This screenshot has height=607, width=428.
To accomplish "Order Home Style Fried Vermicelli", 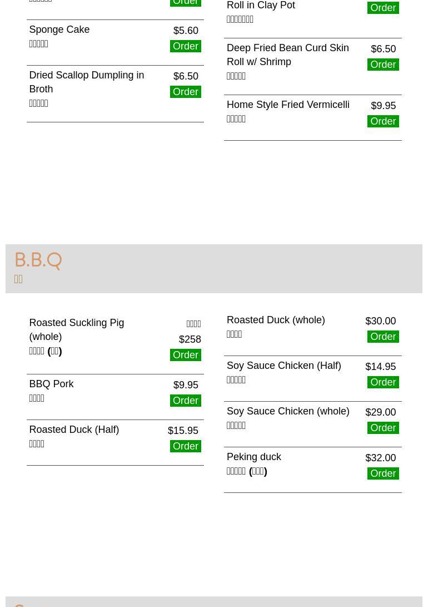I will tap(383, 121).
